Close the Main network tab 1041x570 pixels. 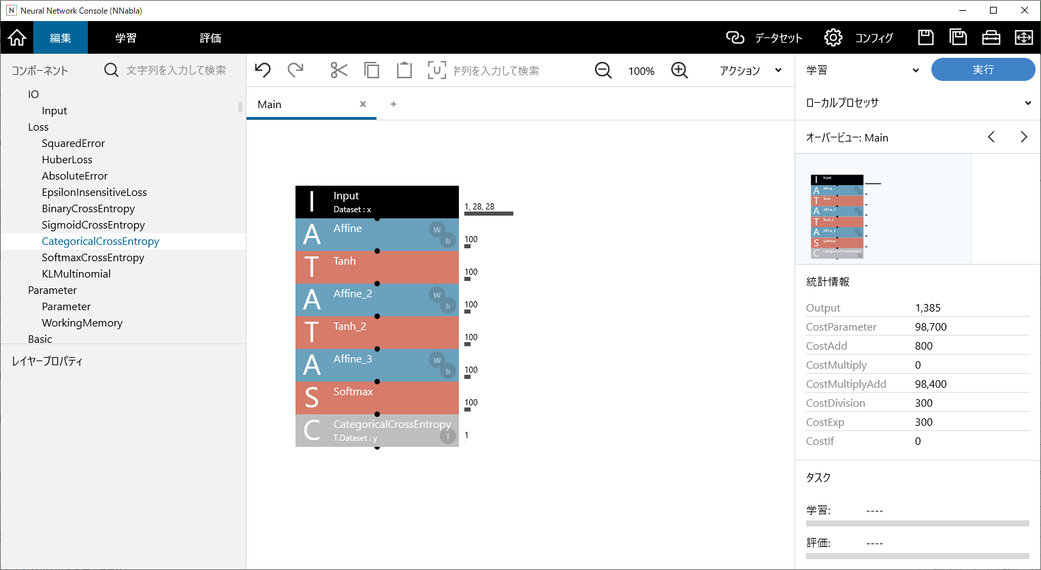click(x=363, y=104)
